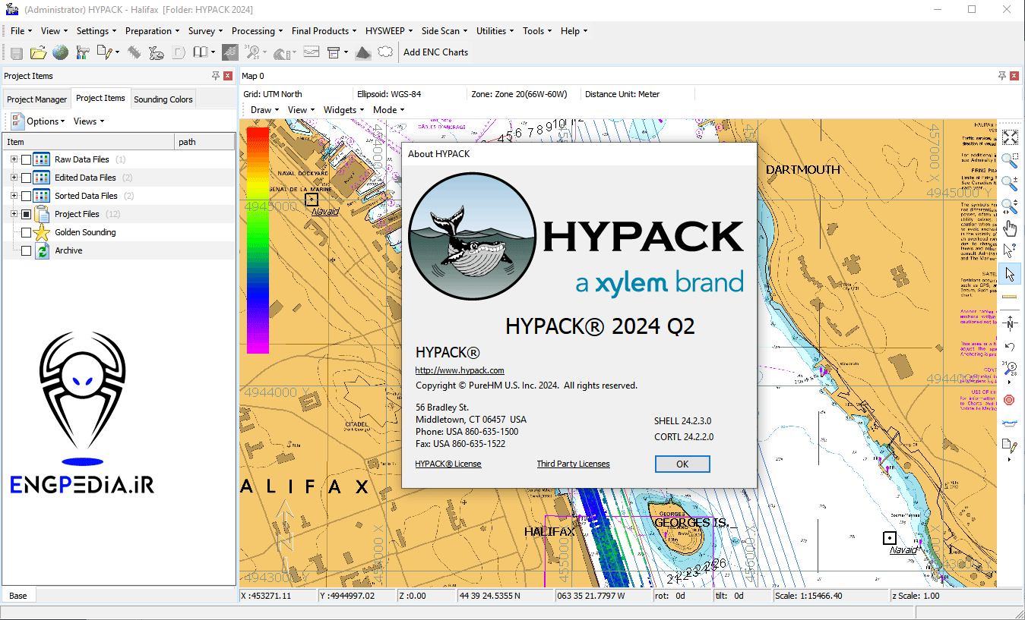Screen dimensions: 1025x620
Task: Toggle the Archive checkbox
Action: 27,250
